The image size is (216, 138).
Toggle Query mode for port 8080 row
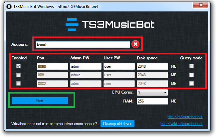tap(191, 66)
